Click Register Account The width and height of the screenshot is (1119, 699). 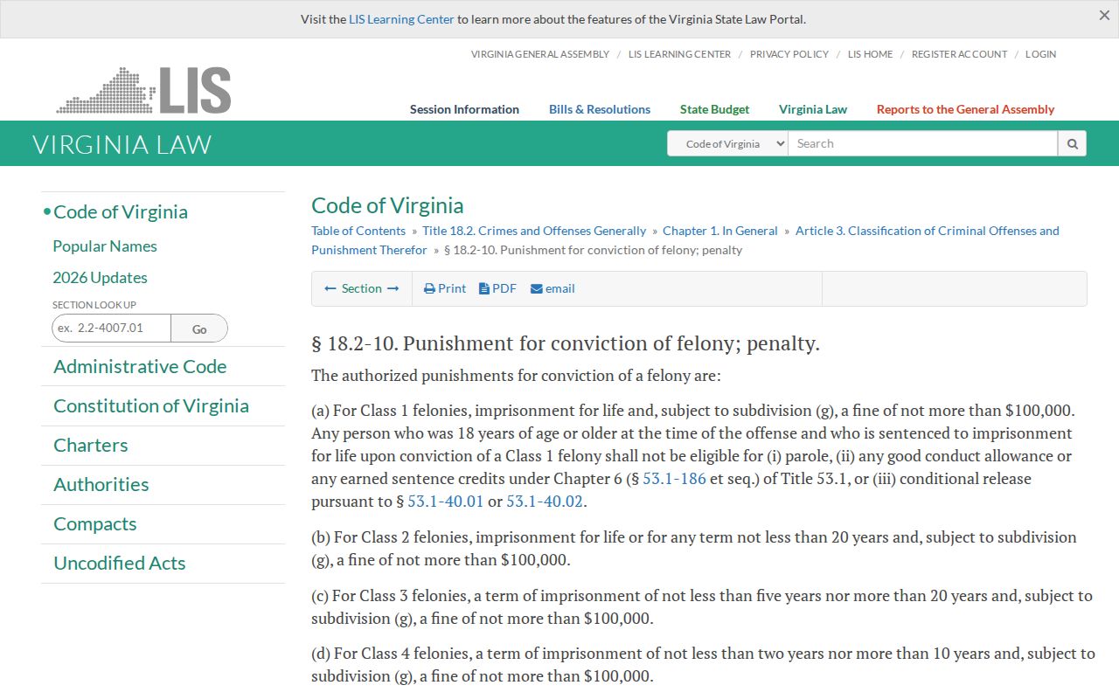959,54
